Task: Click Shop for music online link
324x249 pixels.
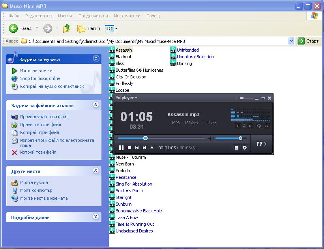Action: click(x=40, y=78)
